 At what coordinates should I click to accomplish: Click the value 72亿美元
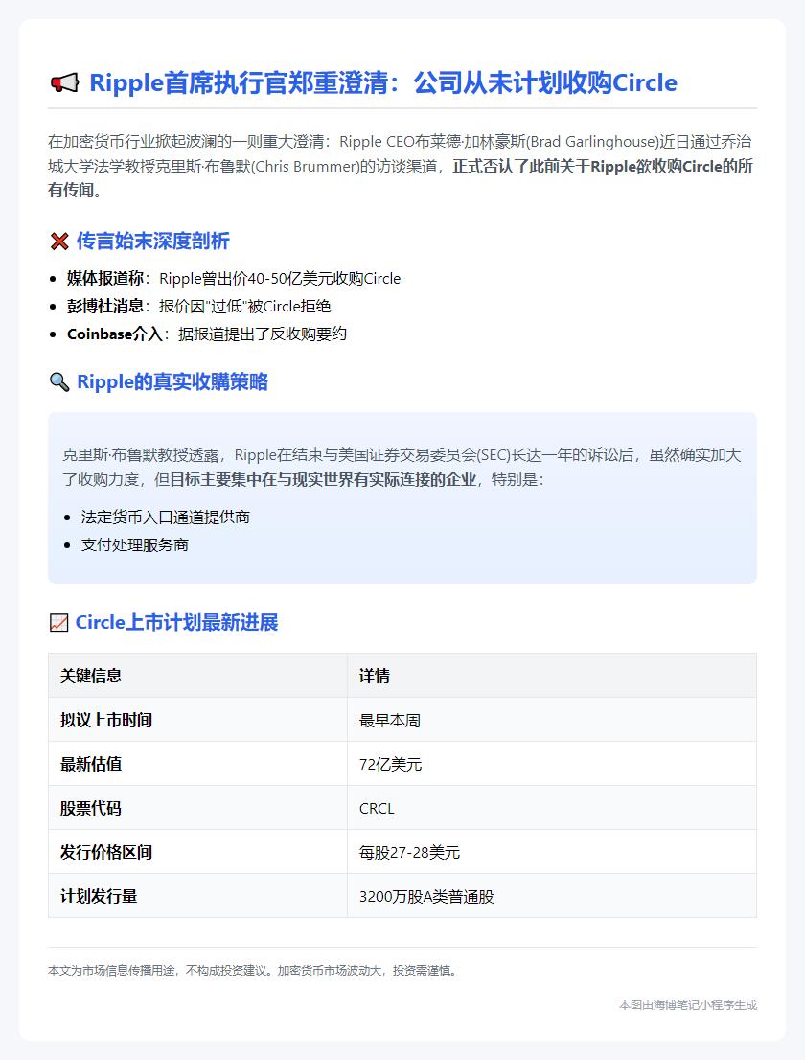point(390,765)
